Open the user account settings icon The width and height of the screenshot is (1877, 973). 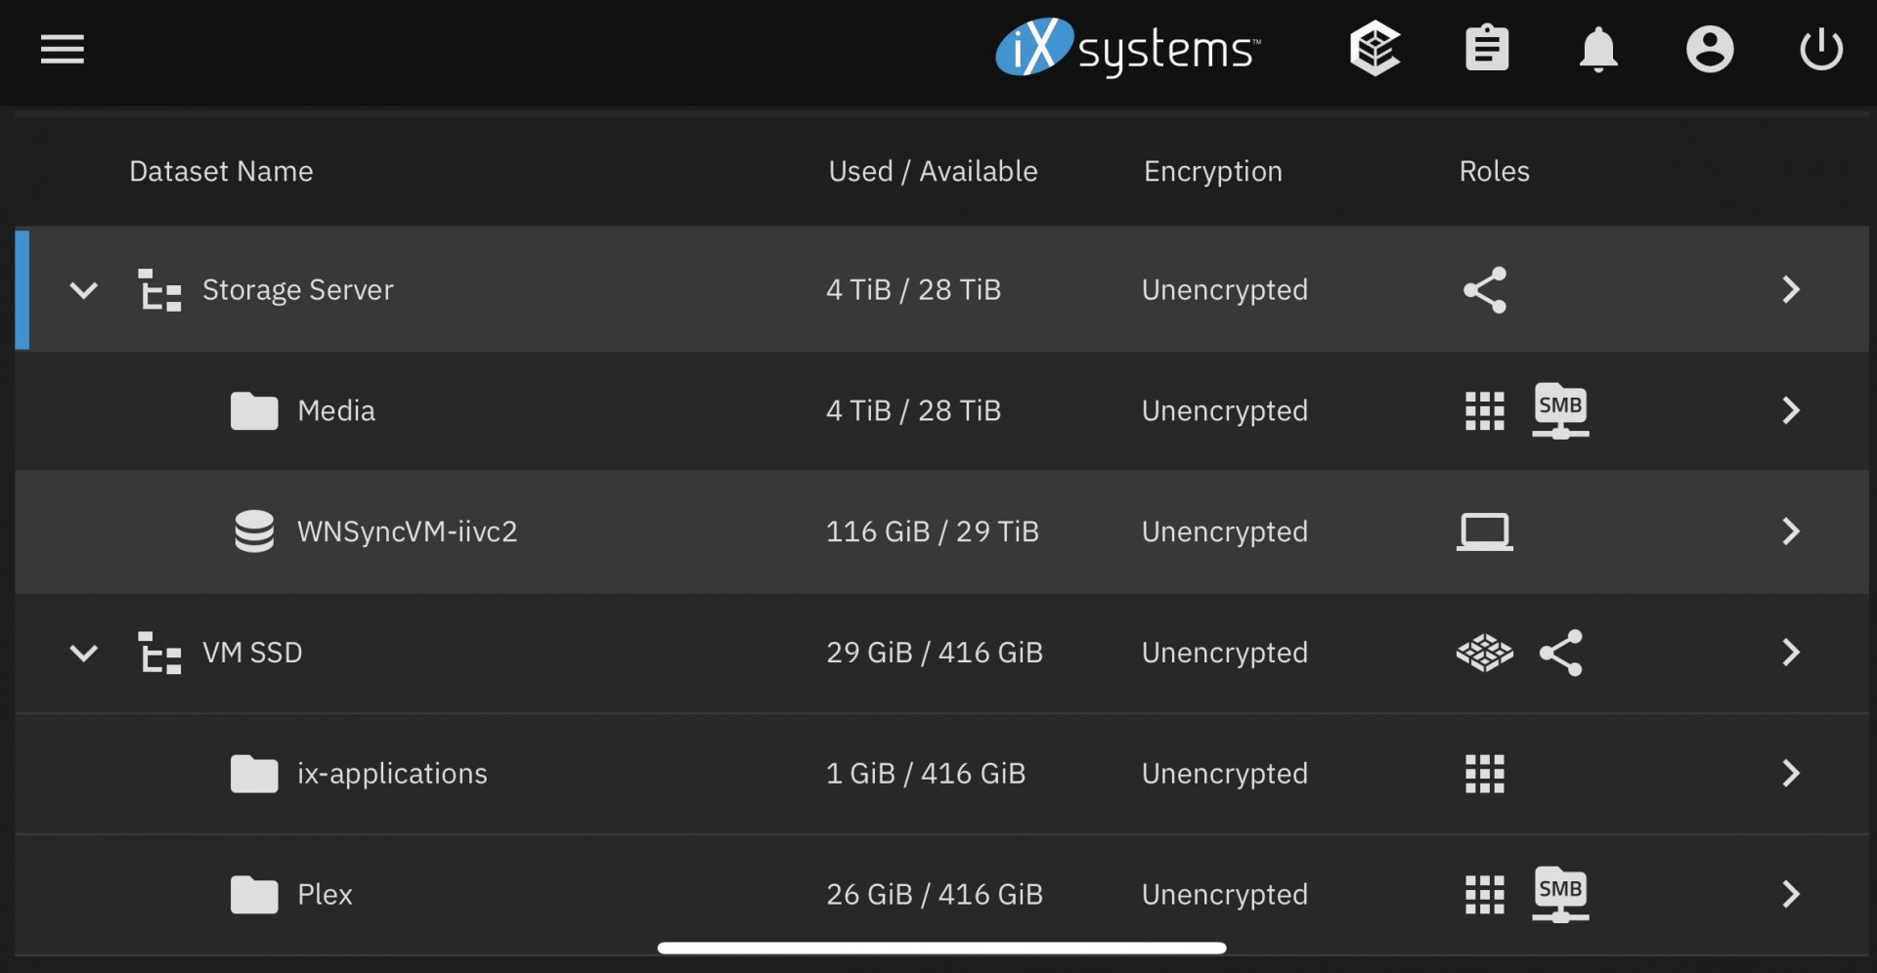pyautogui.click(x=1710, y=49)
